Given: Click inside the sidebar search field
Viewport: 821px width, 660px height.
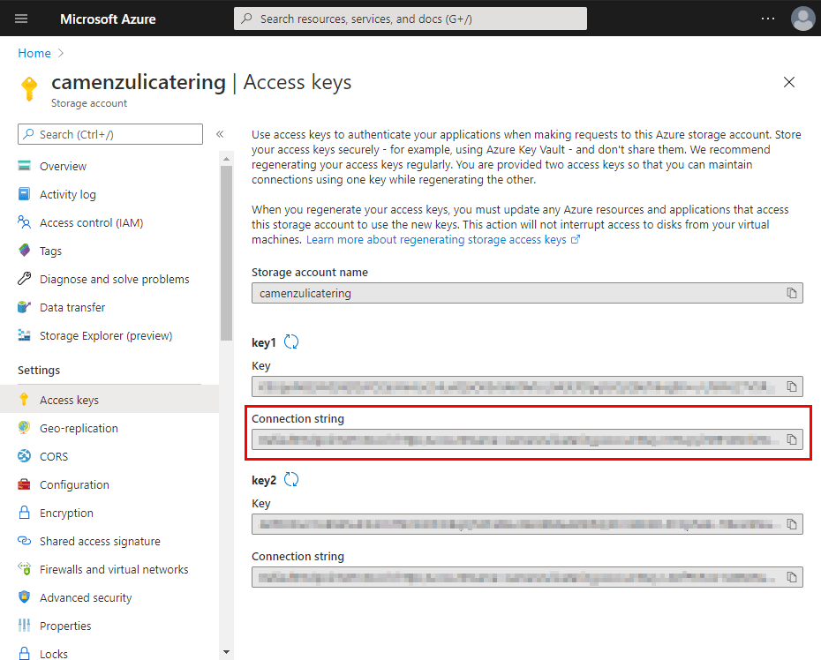Looking at the screenshot, I should tap(109, 133).
